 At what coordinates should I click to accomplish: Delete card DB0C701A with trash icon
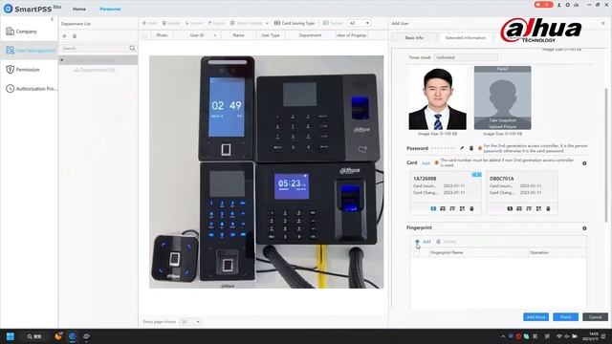(548, 208)
